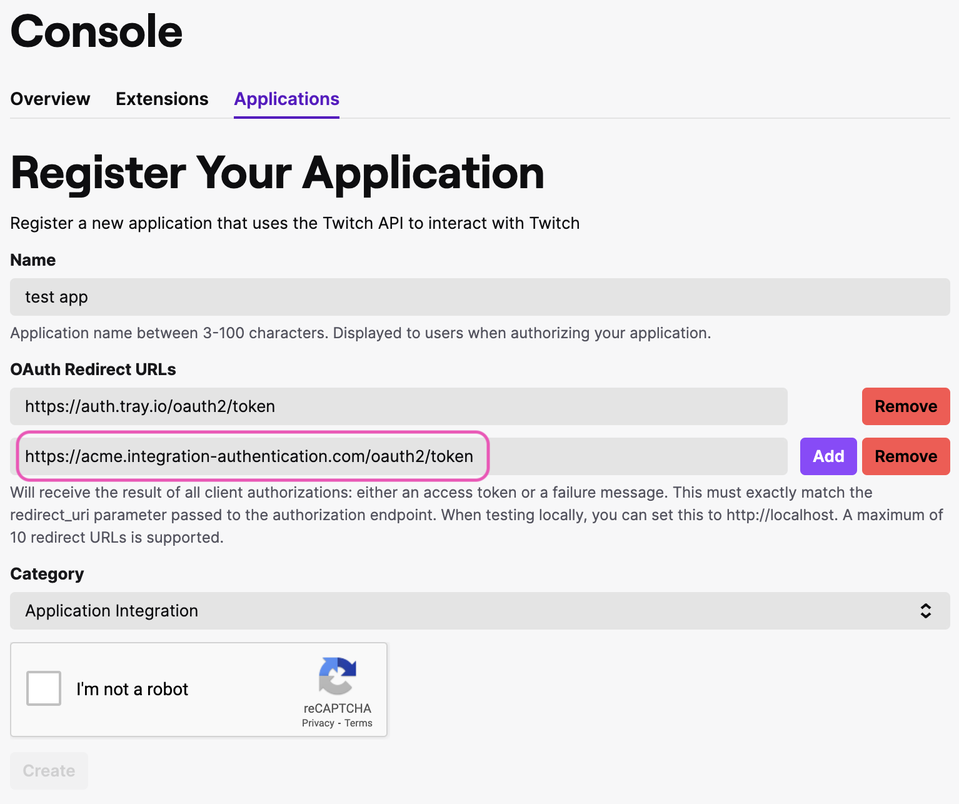The height and width of the screenshot is (804, 959).
Task: Open the Overview tab
Action: coord(50,99)
